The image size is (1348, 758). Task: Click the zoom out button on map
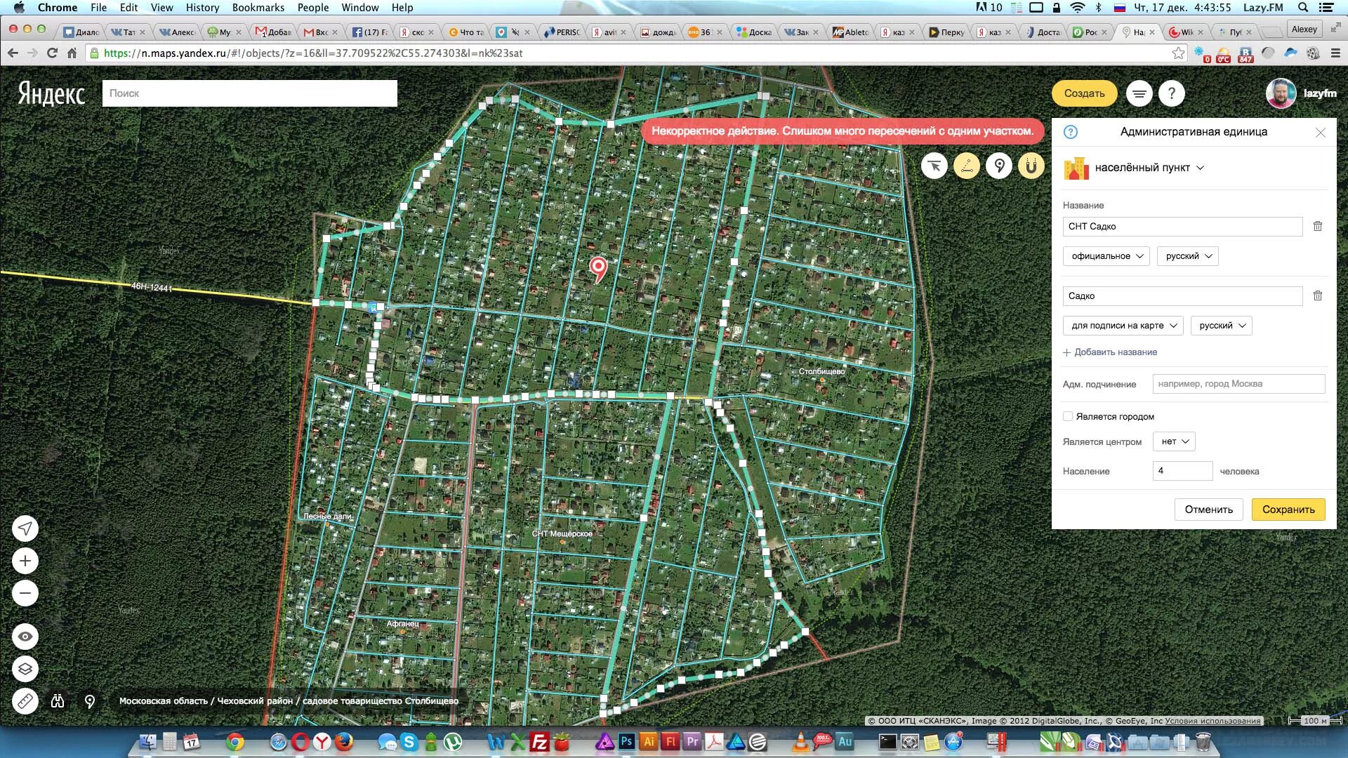point(25,592)
